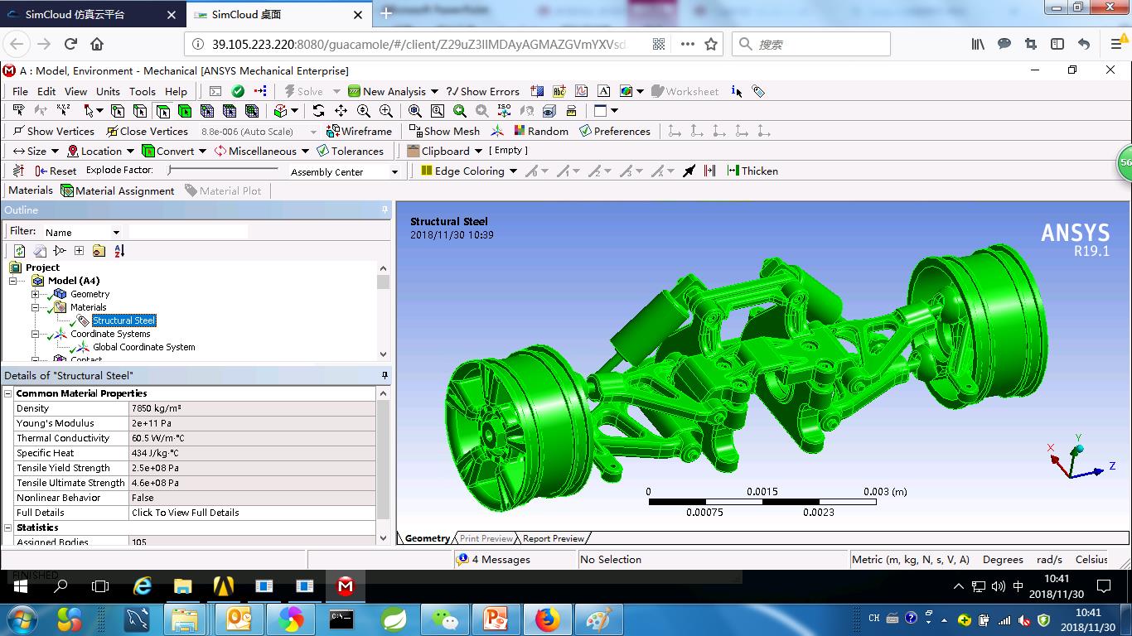
Task: Switch to the Report Preview tab
Action: (553, 538)
